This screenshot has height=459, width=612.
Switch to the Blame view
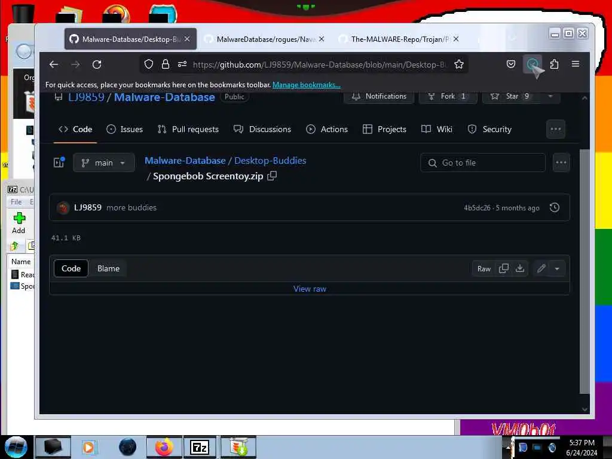click(x=109, y=268)
